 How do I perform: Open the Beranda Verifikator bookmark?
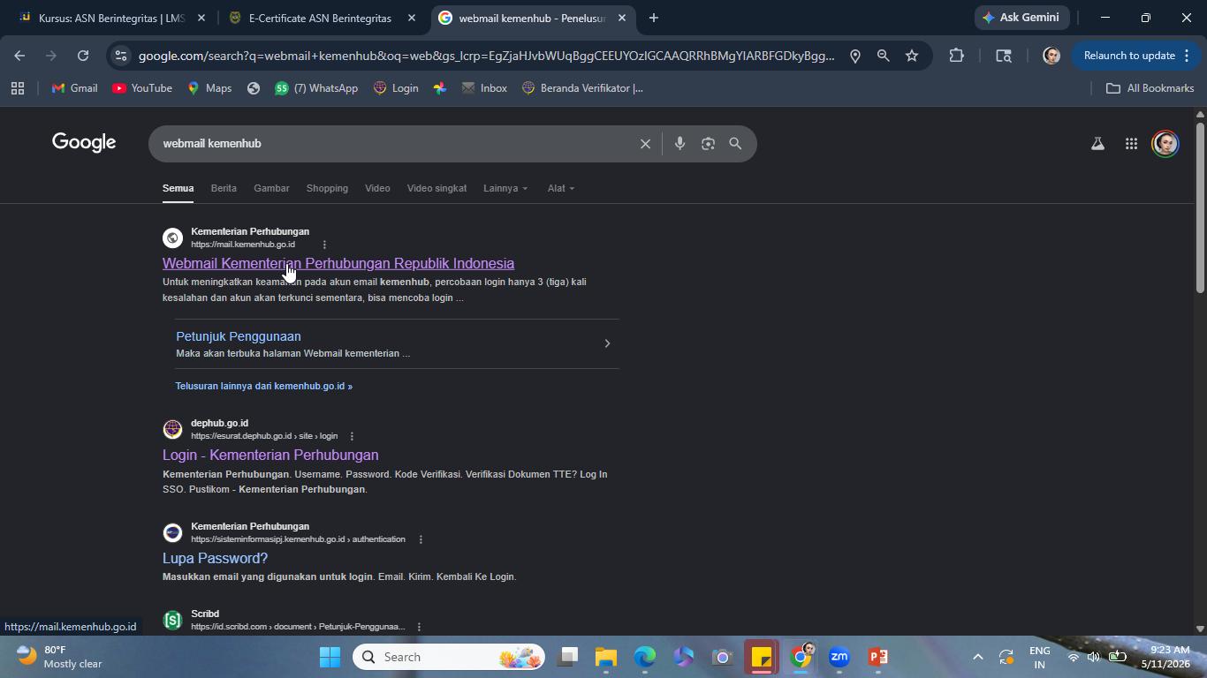pyautogui.click(x=582, y=88)
